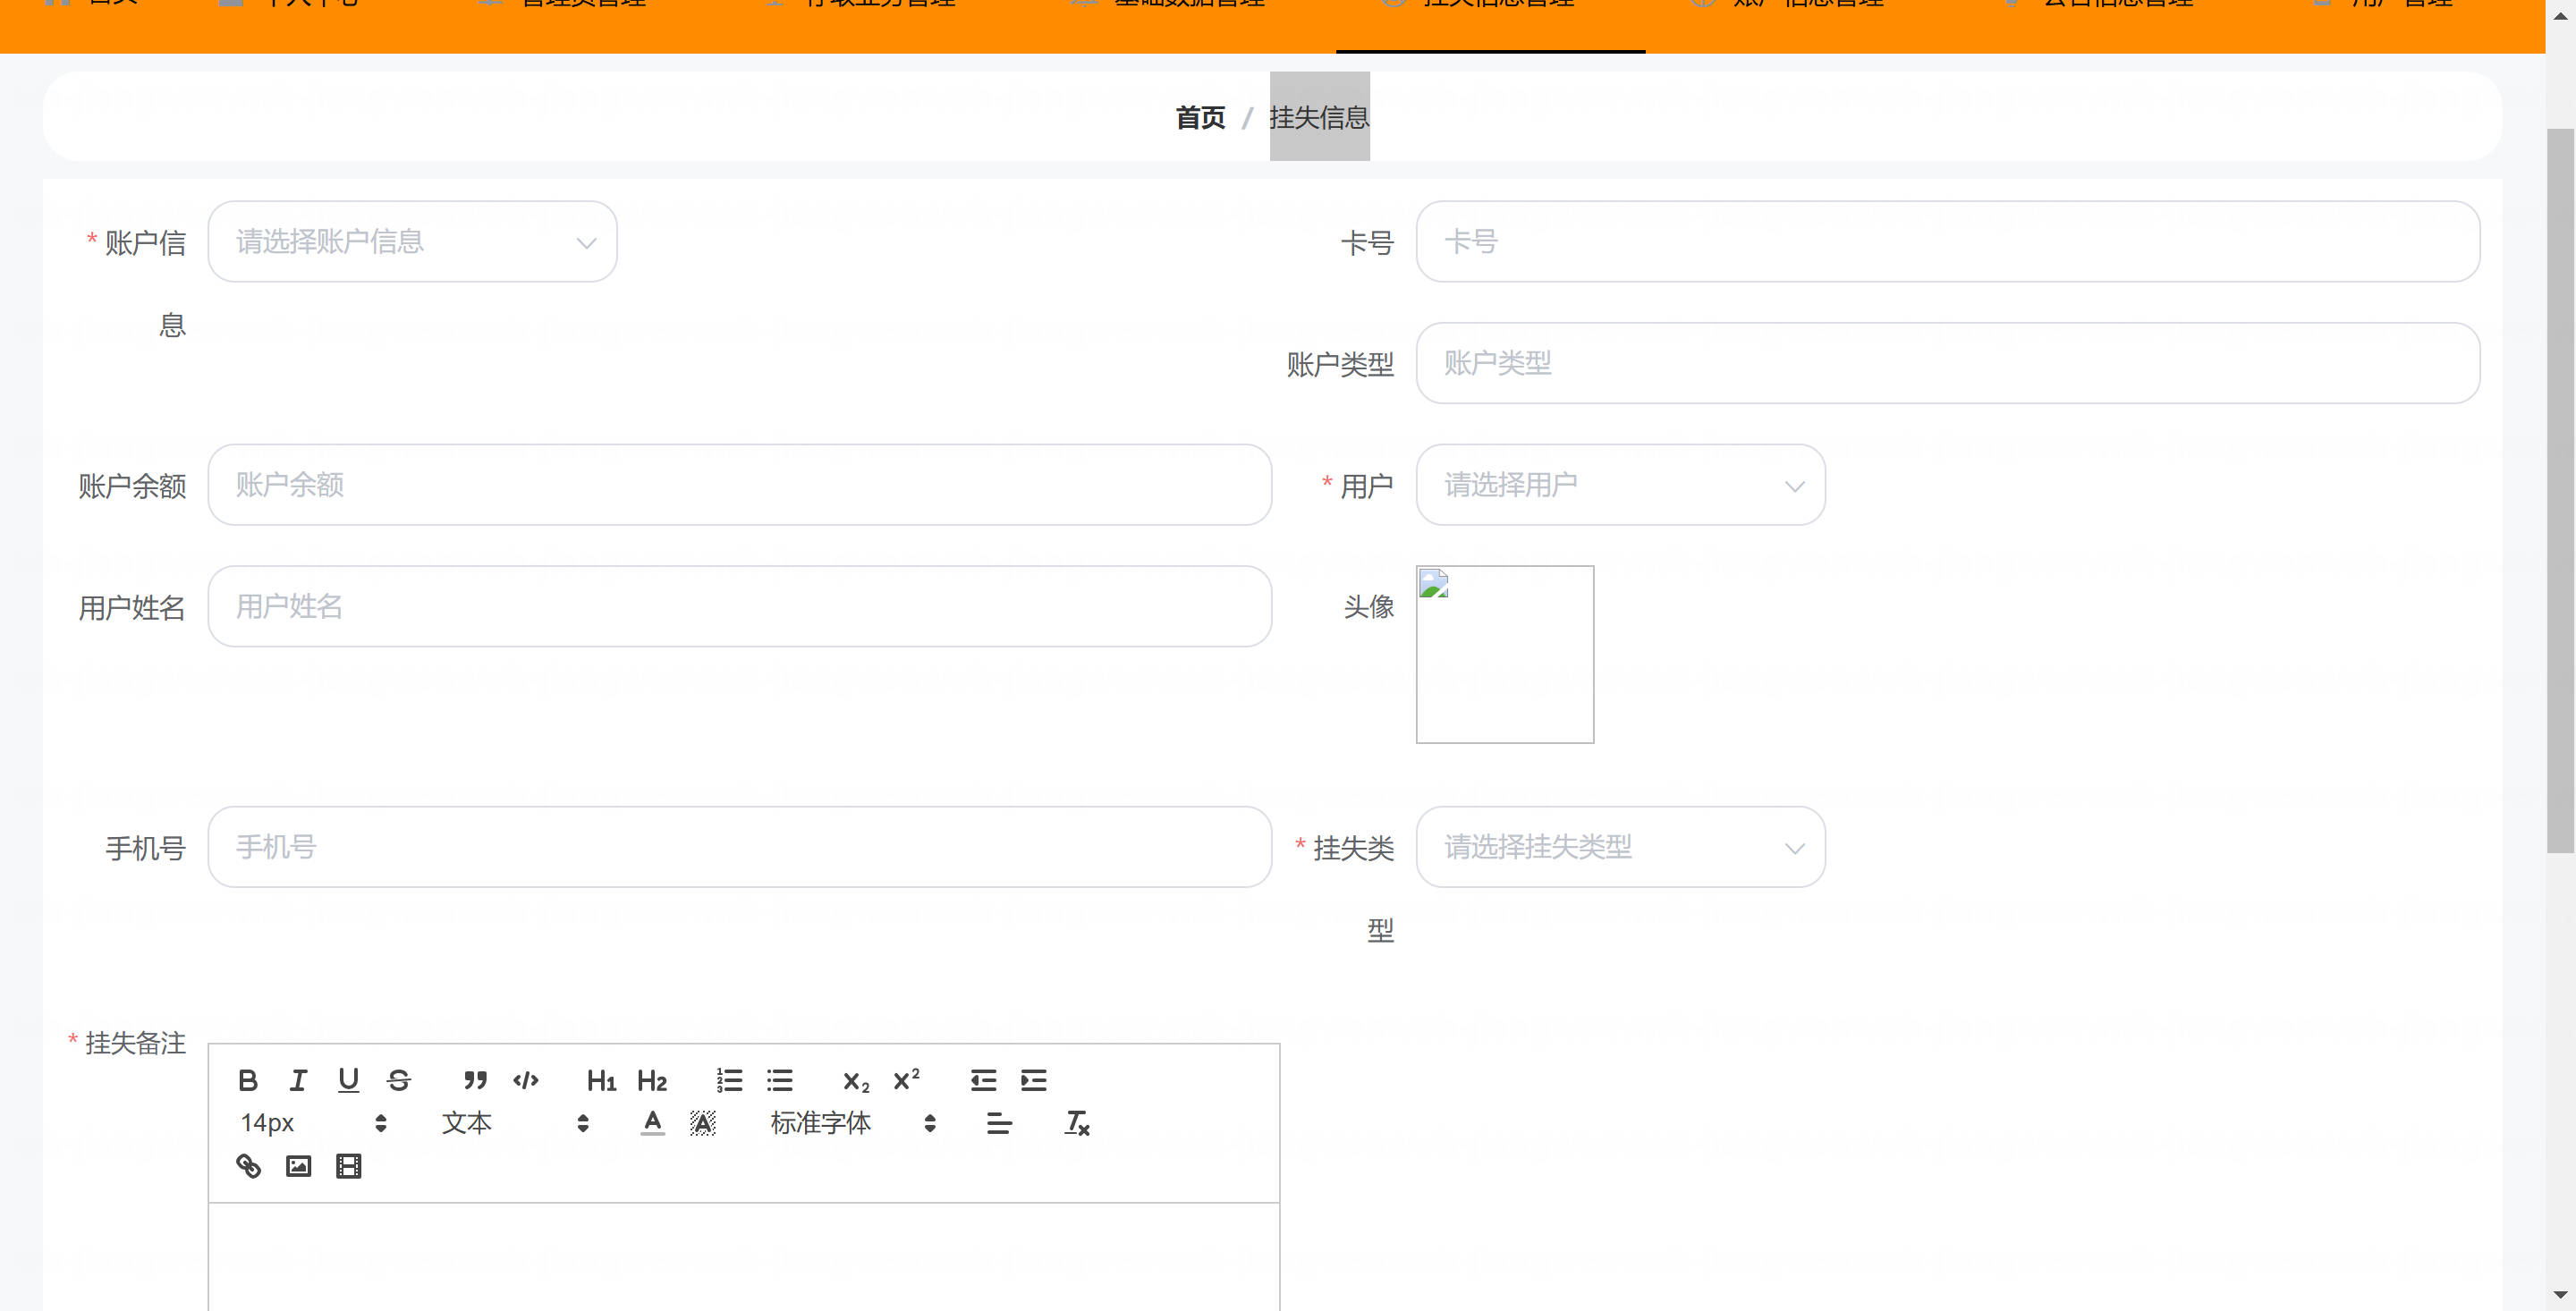Click the 卡号 input field
Image resolution: width=2576 pixels, height=1311 pixels.
coord(1947,241)
